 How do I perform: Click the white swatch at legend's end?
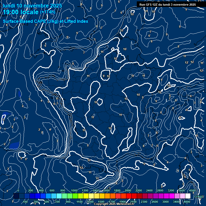[x=188, y=196]
